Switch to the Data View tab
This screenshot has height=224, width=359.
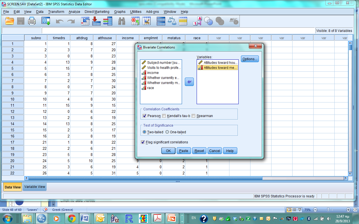13,187
